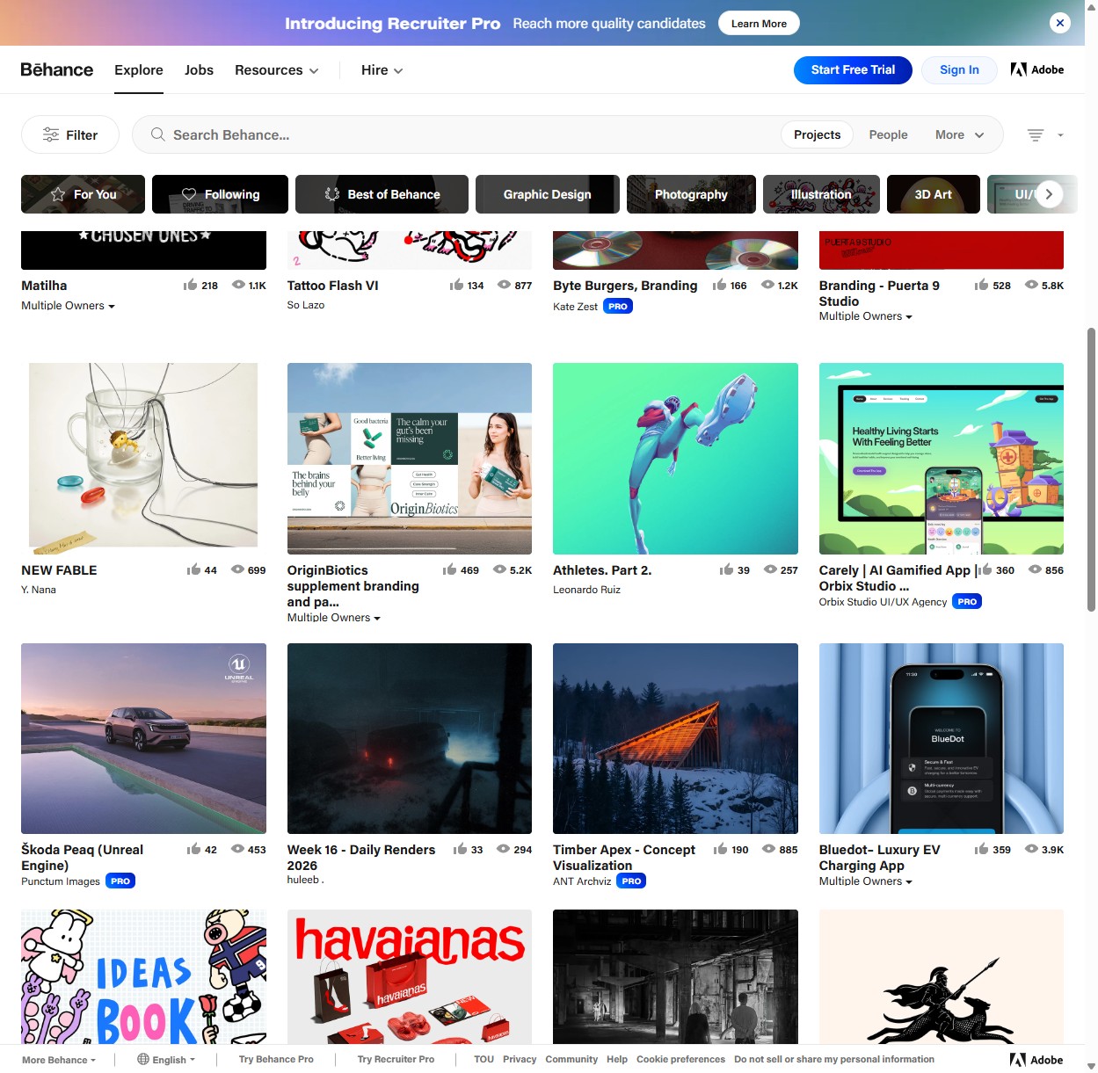This screenshot has height=1073, width=1098.
Task: Click PRO badge next to Punctum Images
Action: pyautogui.click(x=120, y=881)
